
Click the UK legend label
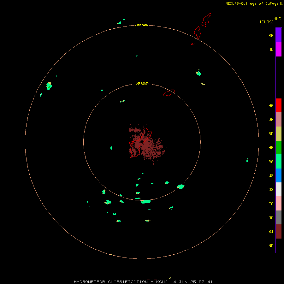click(271, 50)
